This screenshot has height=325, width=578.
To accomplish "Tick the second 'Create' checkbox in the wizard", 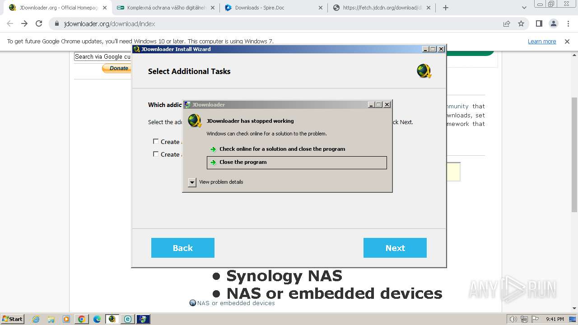I will point(156,154).
